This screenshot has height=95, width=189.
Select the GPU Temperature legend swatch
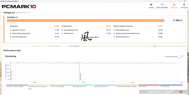coord(105,85)
